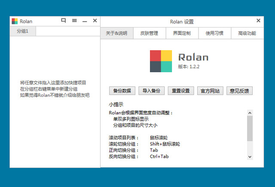Click the 导入备份 button

click(152, 91)
